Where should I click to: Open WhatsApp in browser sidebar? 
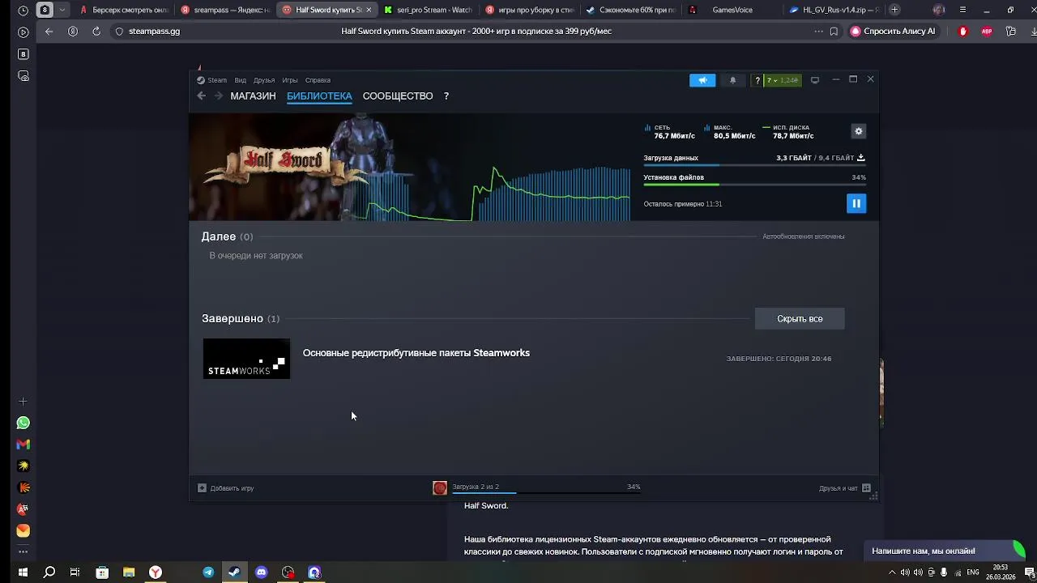pyautogui.click(x=23, y=423)
